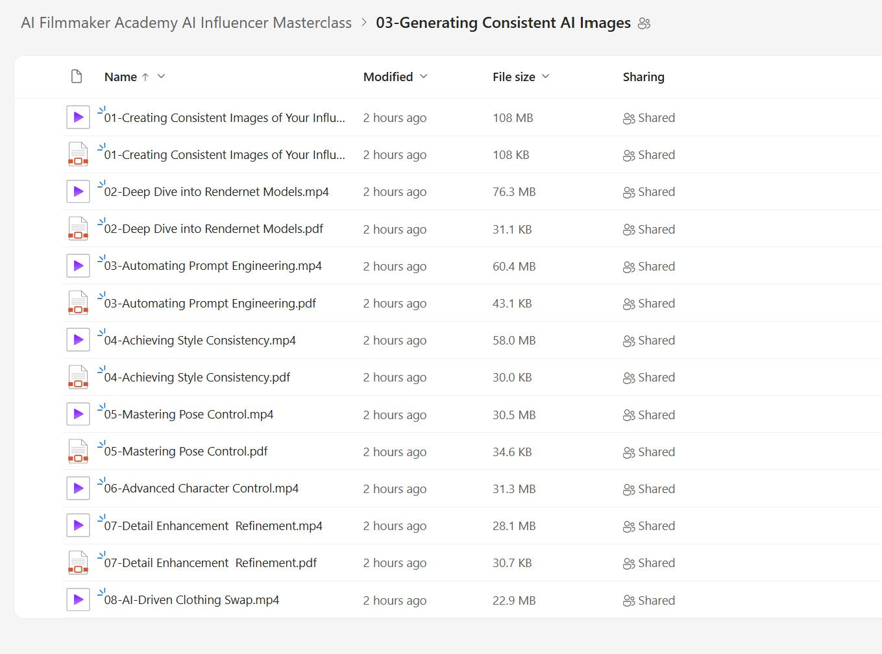Image resolution: width=882 pixels, height=654 pixels.
Task: Click the video icon for 06-Advanced Character Control.mp4
Action: (x=78, y=489)
